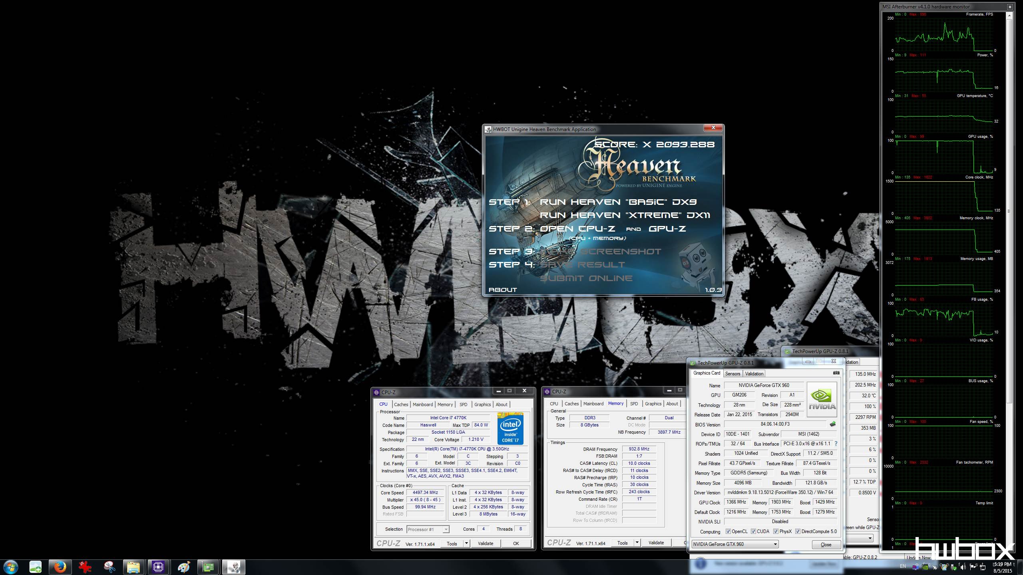1023x575 pixels.
Task: Toggle the DirectCompute 5.0 checkbox
Action: [x=798, y=531]
